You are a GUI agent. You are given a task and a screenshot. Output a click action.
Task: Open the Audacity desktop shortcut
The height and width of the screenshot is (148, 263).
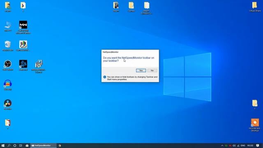click(8, 83)
